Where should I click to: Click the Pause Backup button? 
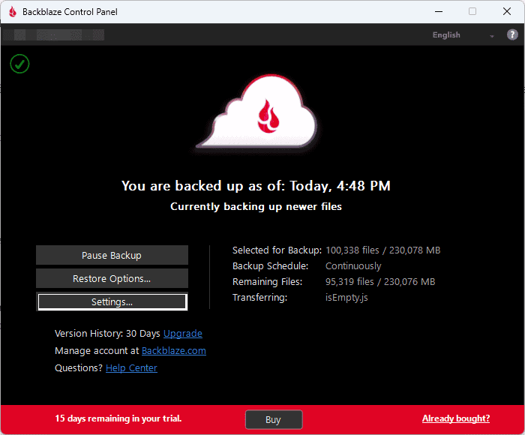click(112, 255)
